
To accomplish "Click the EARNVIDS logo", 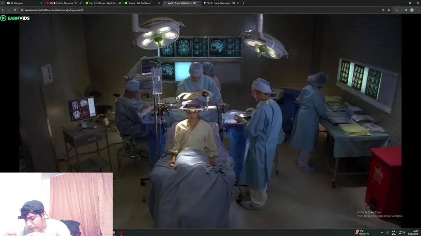I will pos(15,18).
